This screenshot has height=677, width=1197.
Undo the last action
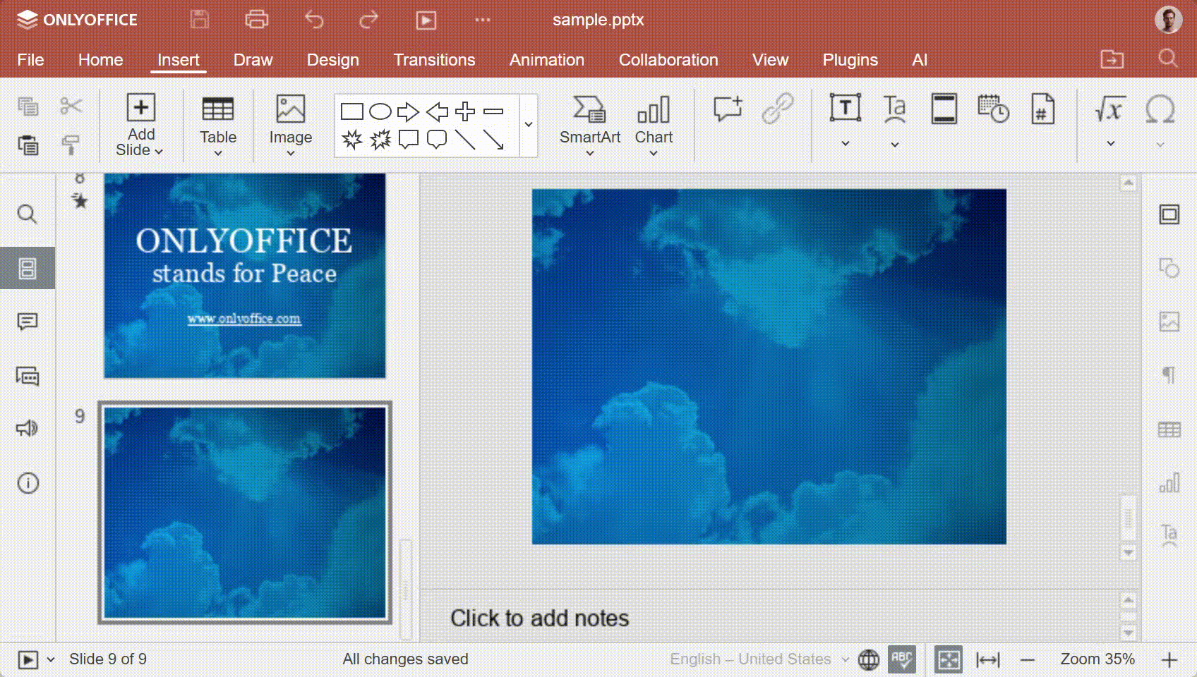click(x=314, y=20)
